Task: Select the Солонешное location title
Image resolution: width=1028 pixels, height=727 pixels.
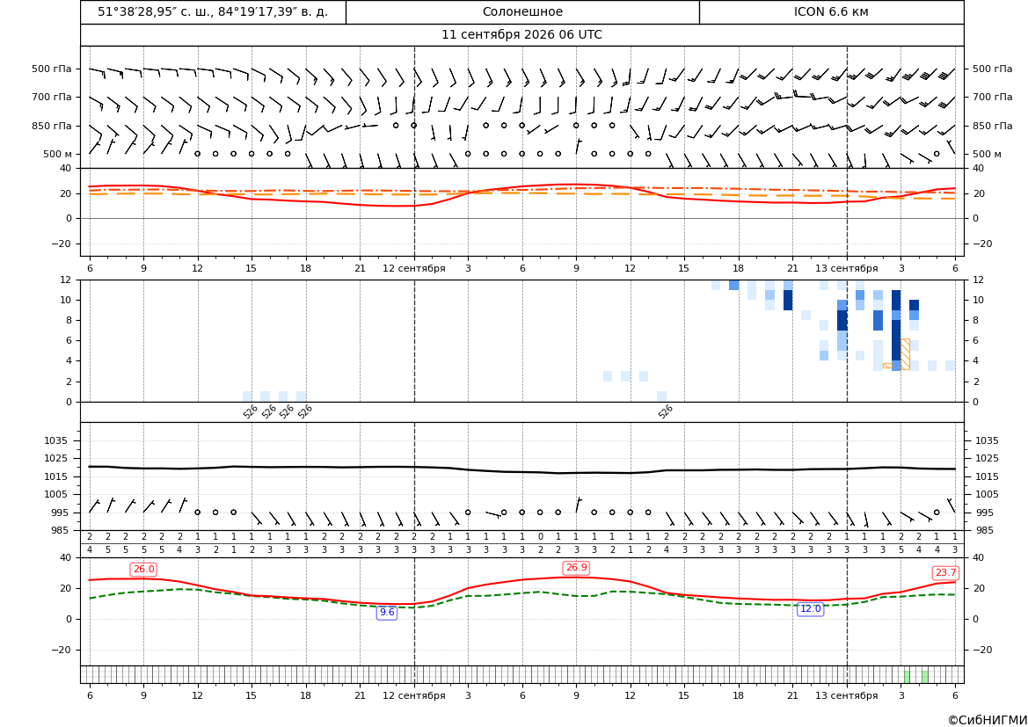Action: click(522, 11)
